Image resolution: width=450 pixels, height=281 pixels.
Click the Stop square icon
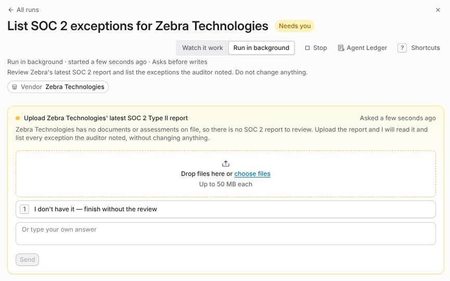pos(307,48)
